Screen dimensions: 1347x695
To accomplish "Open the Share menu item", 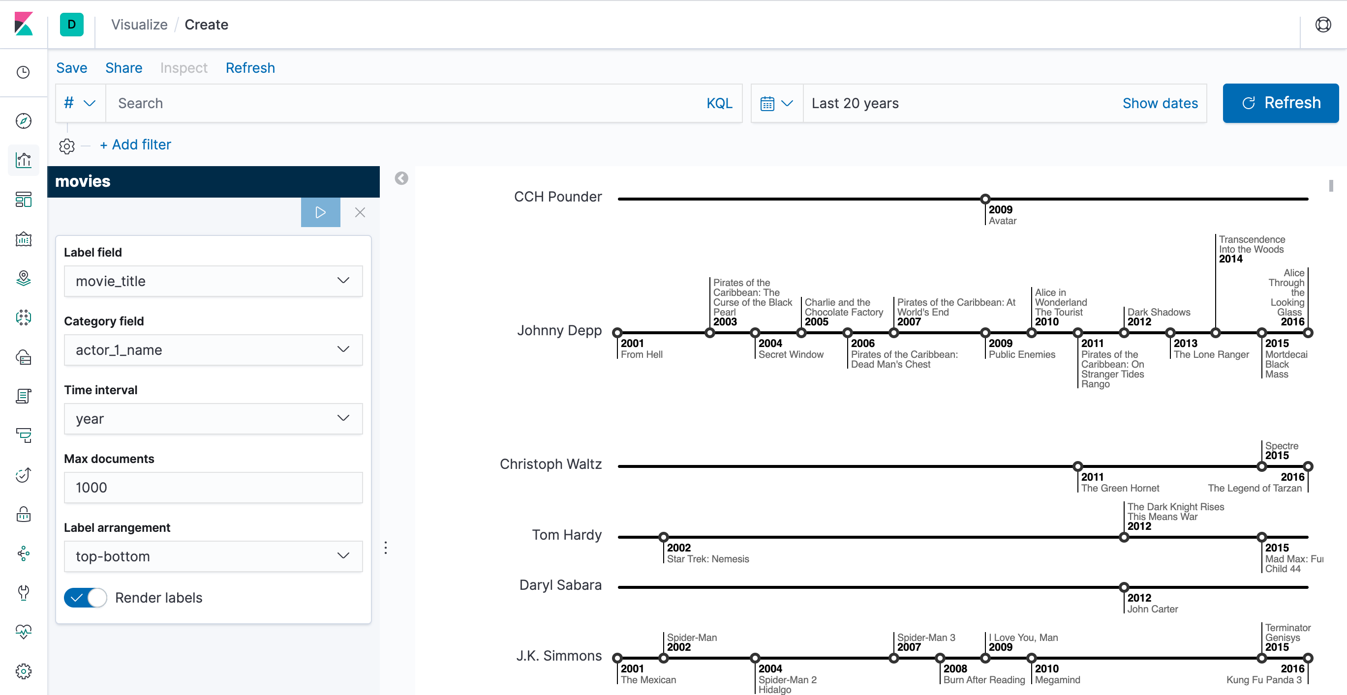I will click(x=122, y=67).
